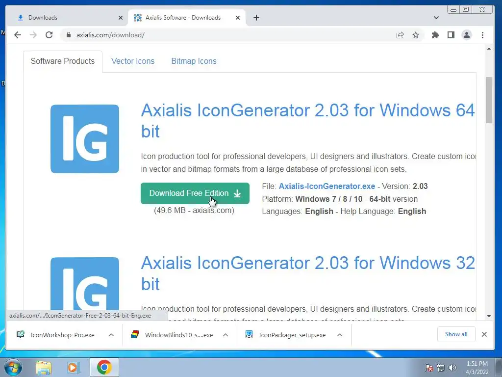
Task: Click the 'Windows 7 / 8 / 10' platform text
Action: tap(329, 199)
